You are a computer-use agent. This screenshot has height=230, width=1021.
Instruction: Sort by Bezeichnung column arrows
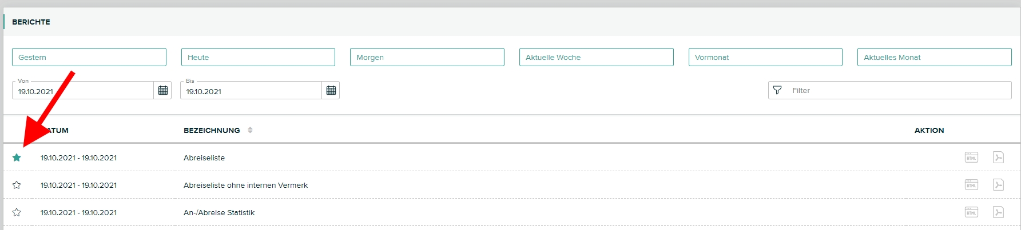(x=250, y=130)
